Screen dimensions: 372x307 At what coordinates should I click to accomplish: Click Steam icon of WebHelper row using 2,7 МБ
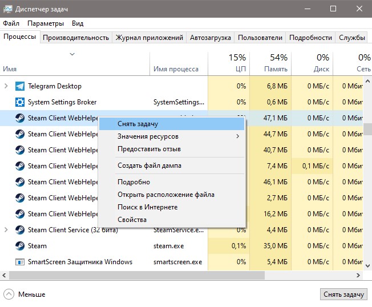[x=20, y=198]
